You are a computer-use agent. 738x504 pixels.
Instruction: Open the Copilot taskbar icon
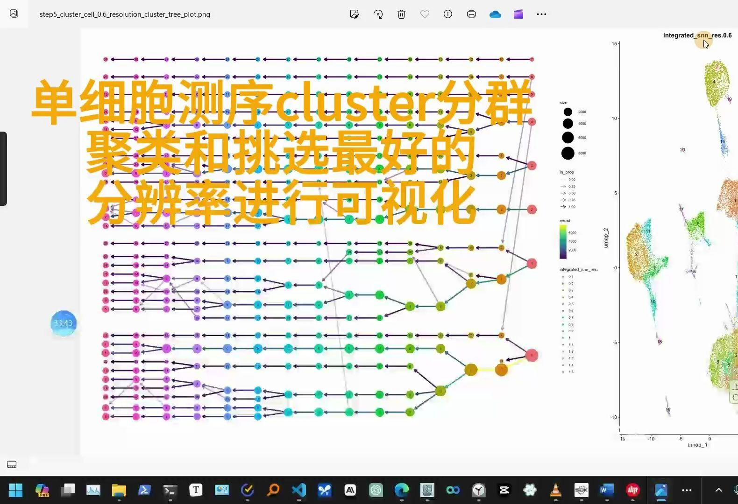42,490
